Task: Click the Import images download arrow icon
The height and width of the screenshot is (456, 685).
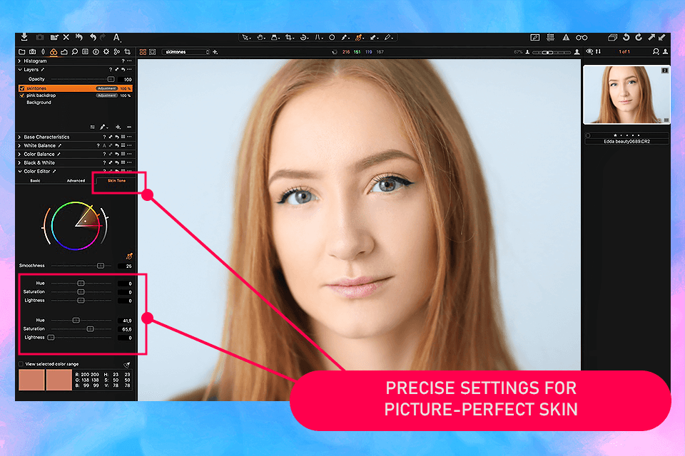Action: tap(24, 37)
